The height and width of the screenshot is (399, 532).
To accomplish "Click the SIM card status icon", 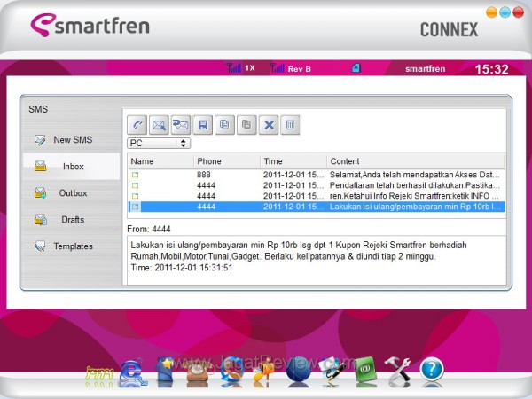I will click(356, 68).
